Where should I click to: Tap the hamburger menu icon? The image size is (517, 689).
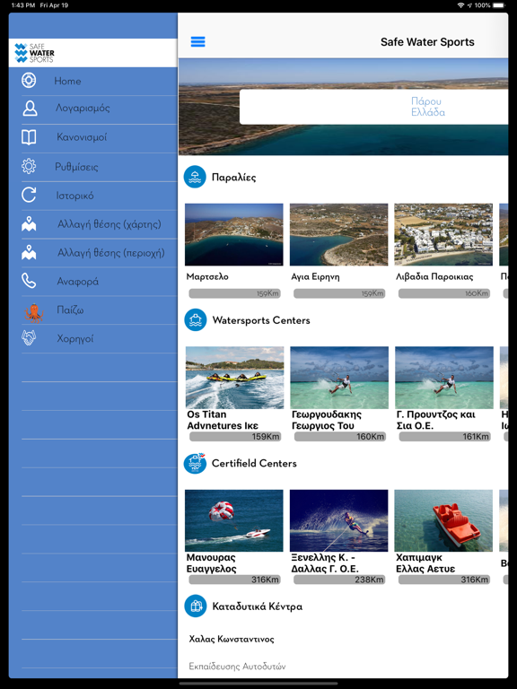click(x=197, y=42)
